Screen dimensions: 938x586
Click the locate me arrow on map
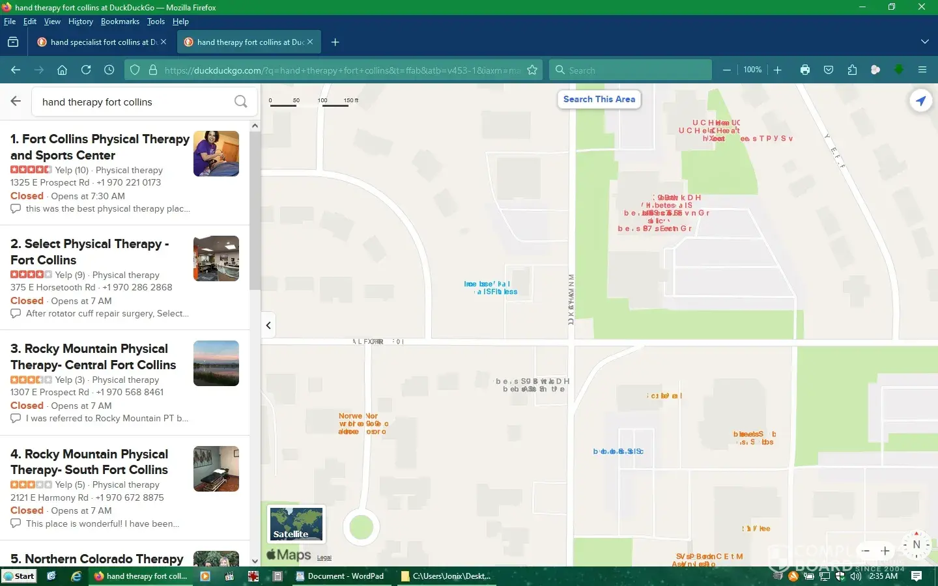(x=920, y=101)
